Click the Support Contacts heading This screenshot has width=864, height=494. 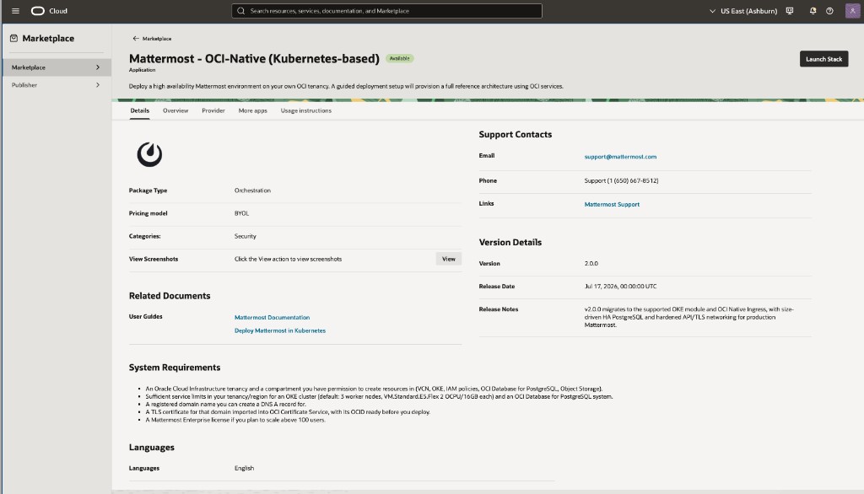pyautogui.click(x=516, y=134)
